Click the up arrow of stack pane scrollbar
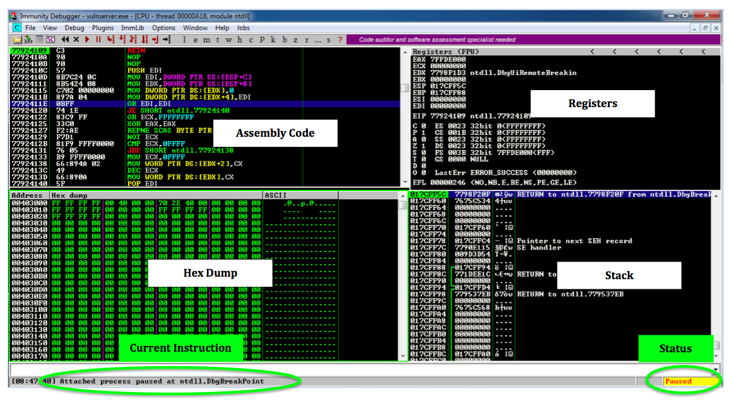The image size is (729, 404). pyautogui.click(x=716, y=195)
